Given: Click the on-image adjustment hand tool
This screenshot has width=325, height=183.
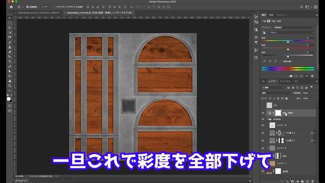Looking at the screenshot, I should point(264,33).
